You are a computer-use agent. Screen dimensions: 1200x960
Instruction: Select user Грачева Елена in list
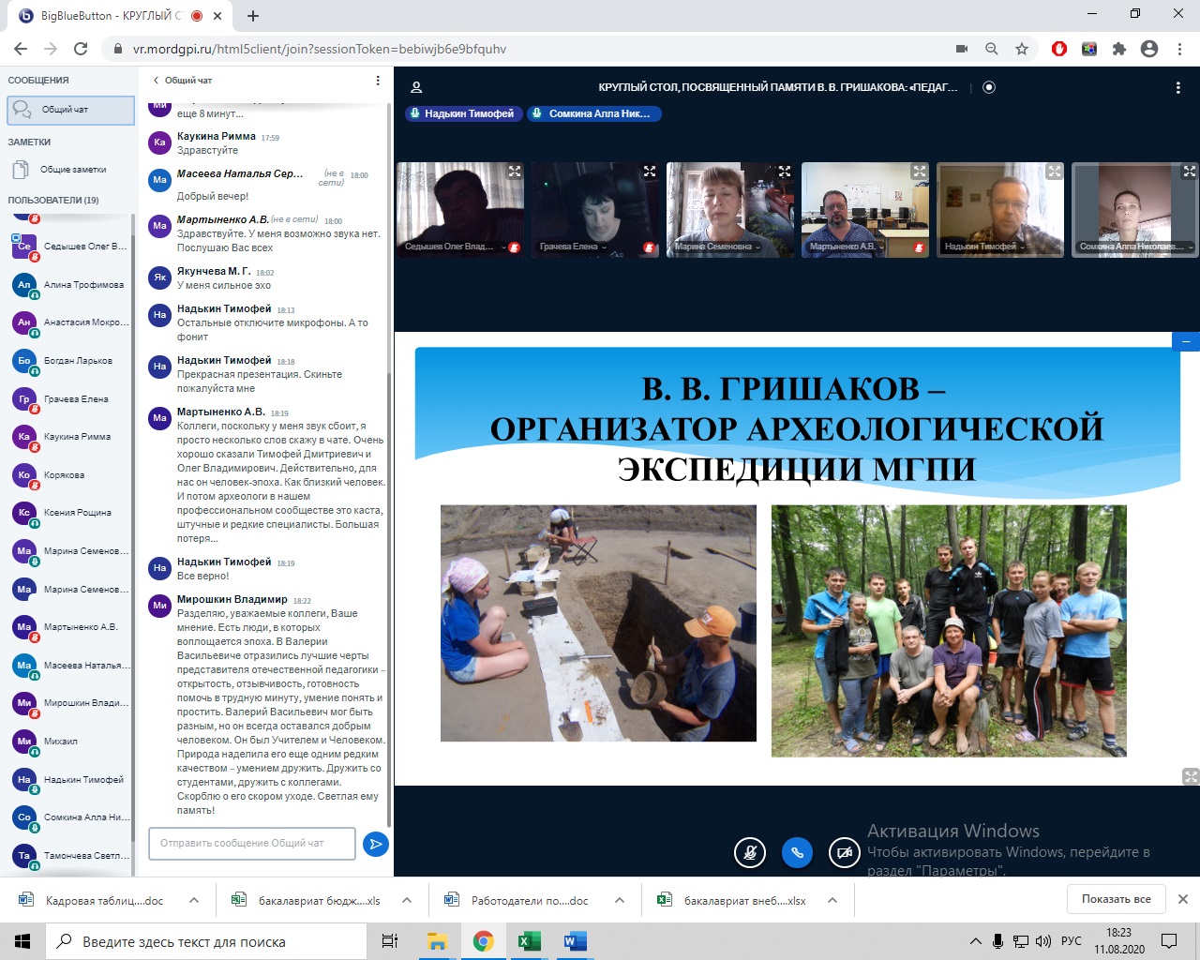click(x=71, y=399)
